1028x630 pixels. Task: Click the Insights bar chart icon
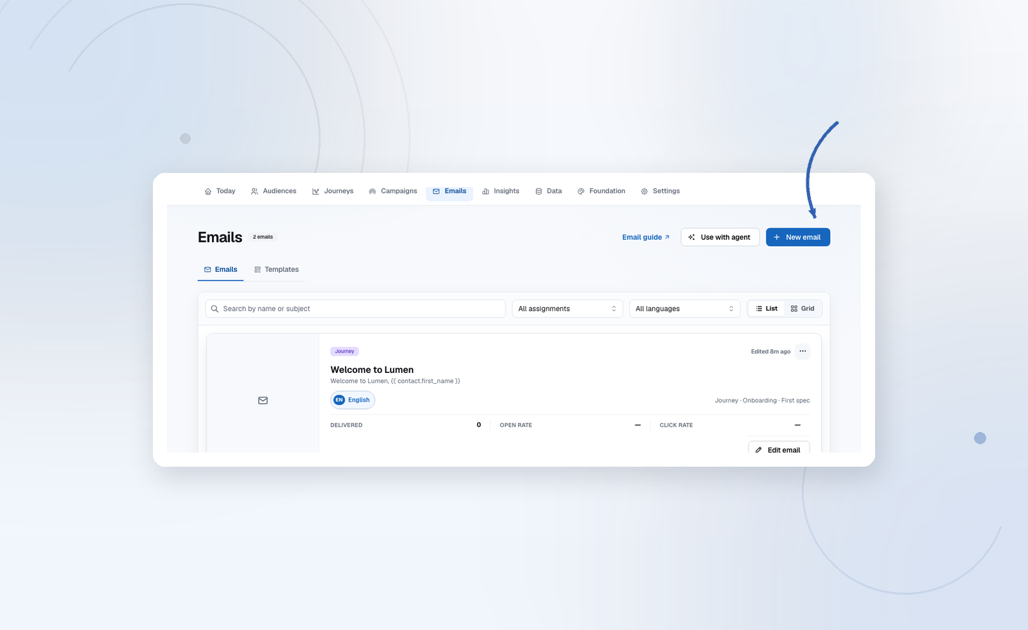[x=486, y=192]
